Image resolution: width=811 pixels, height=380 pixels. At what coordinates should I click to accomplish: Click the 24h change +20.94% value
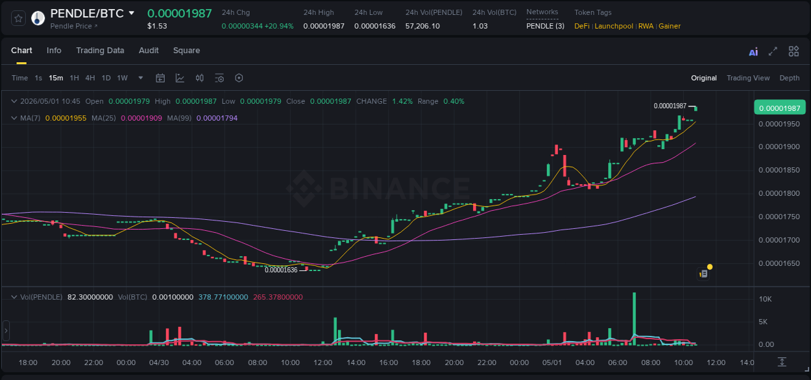tap(279, 26)
